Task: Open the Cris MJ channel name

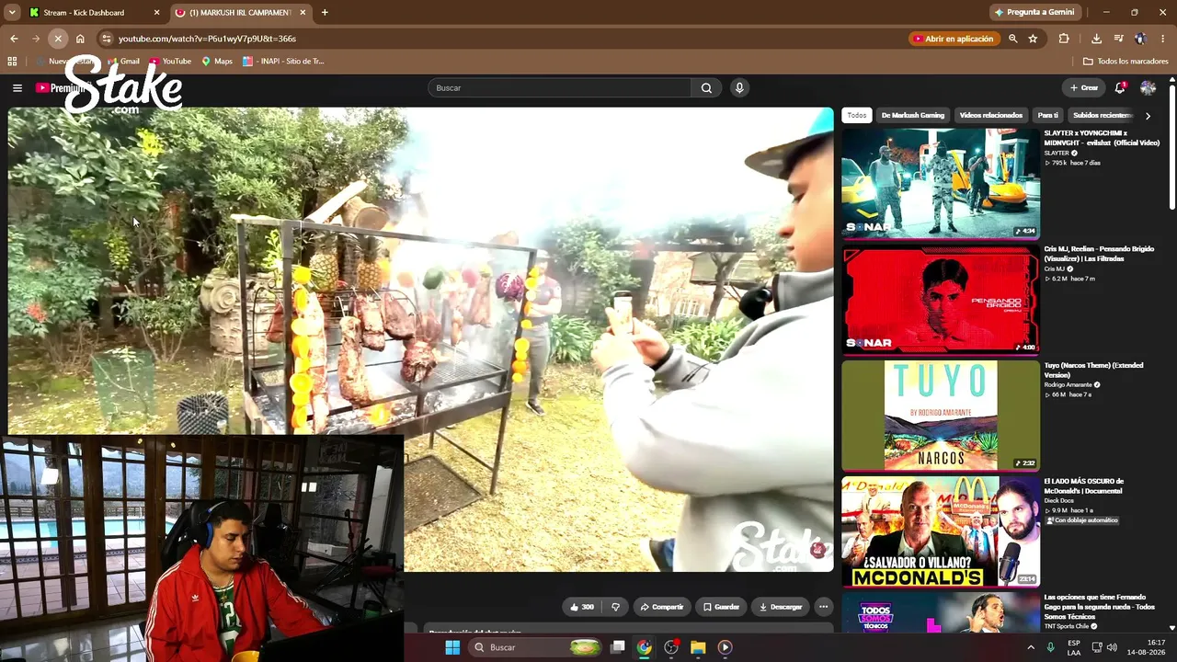Action: pyautogui.click(x=1055, y=268)
